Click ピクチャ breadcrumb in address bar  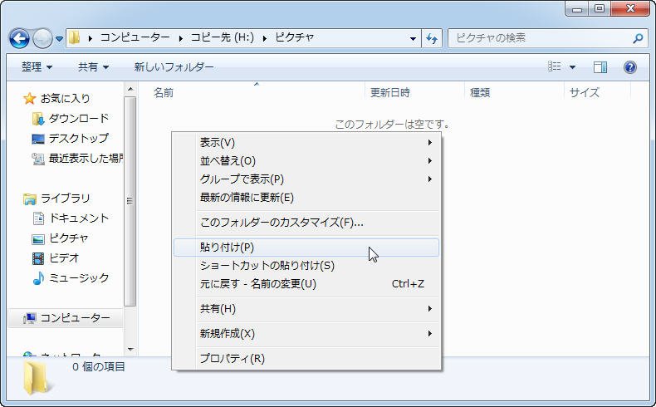pyautogui.click(x=295, y=37)
